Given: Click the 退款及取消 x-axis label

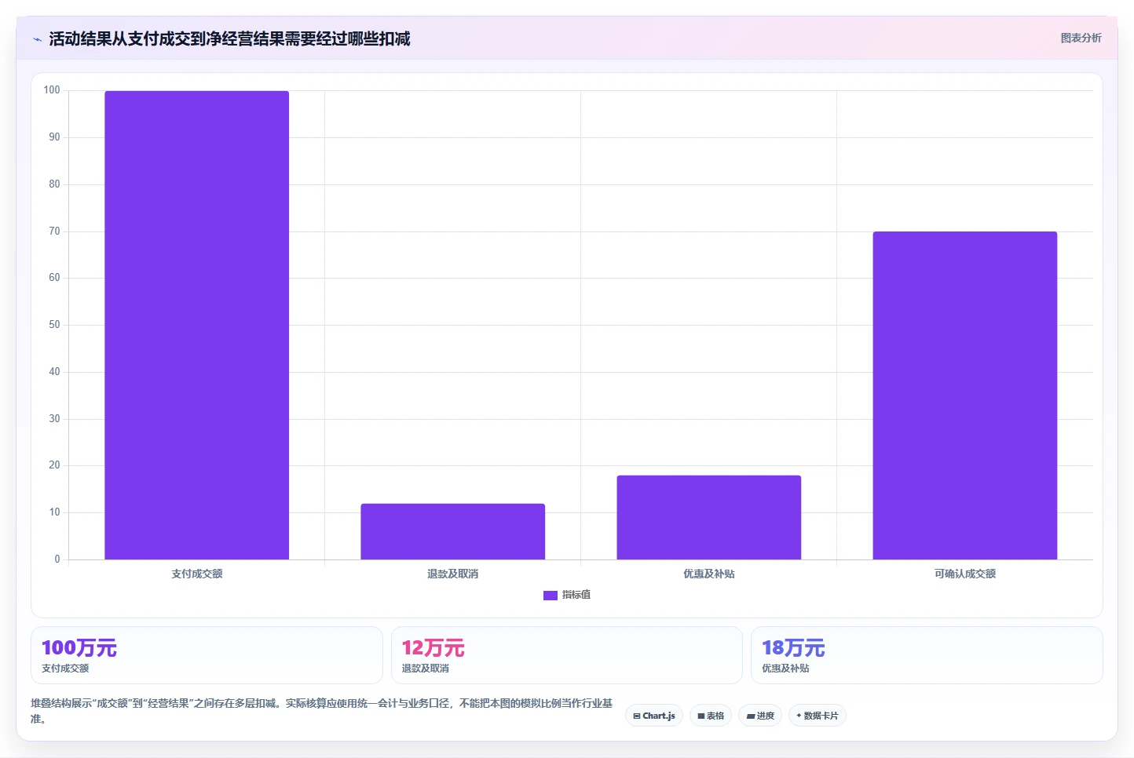Looking at the screenshot, I should coord(452,574).
